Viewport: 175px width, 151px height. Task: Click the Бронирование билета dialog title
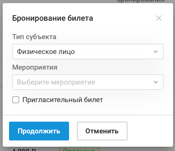click(x=53, y=18)
